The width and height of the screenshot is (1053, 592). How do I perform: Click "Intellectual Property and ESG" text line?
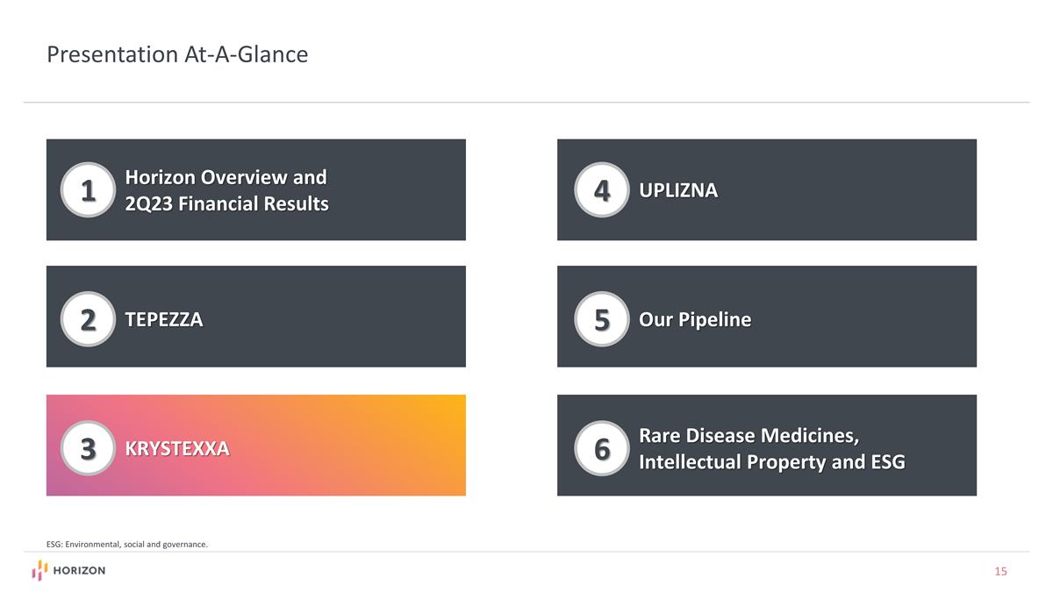[x=771, y=462]
